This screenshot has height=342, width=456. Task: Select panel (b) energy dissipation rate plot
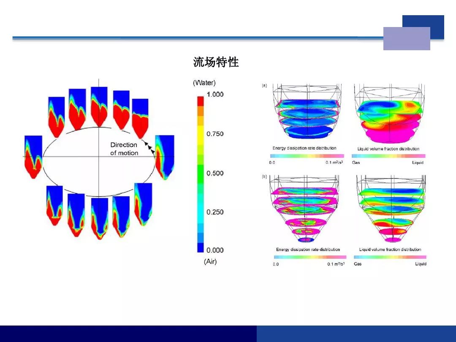(x=304, y=209)
